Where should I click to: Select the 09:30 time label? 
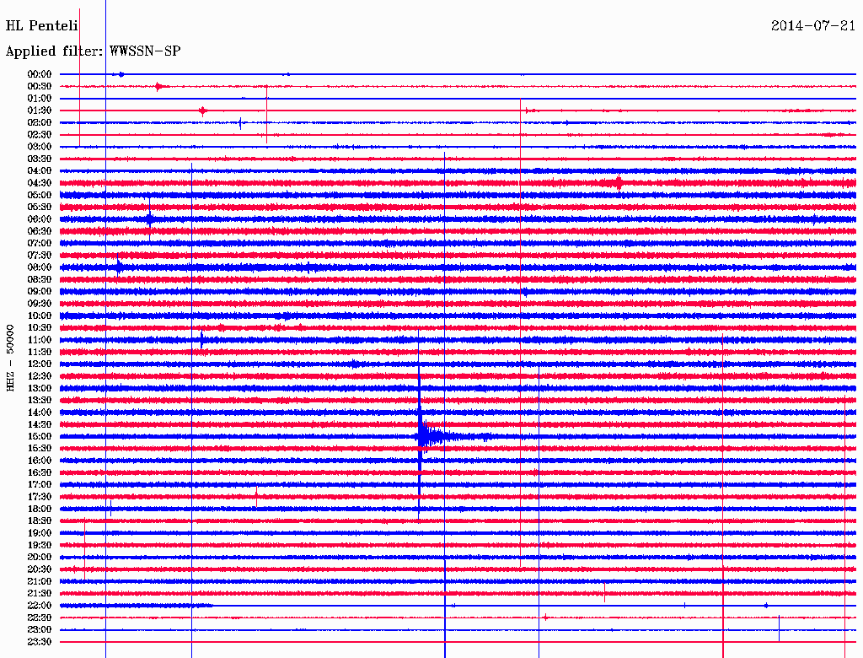tap(39, 304)
